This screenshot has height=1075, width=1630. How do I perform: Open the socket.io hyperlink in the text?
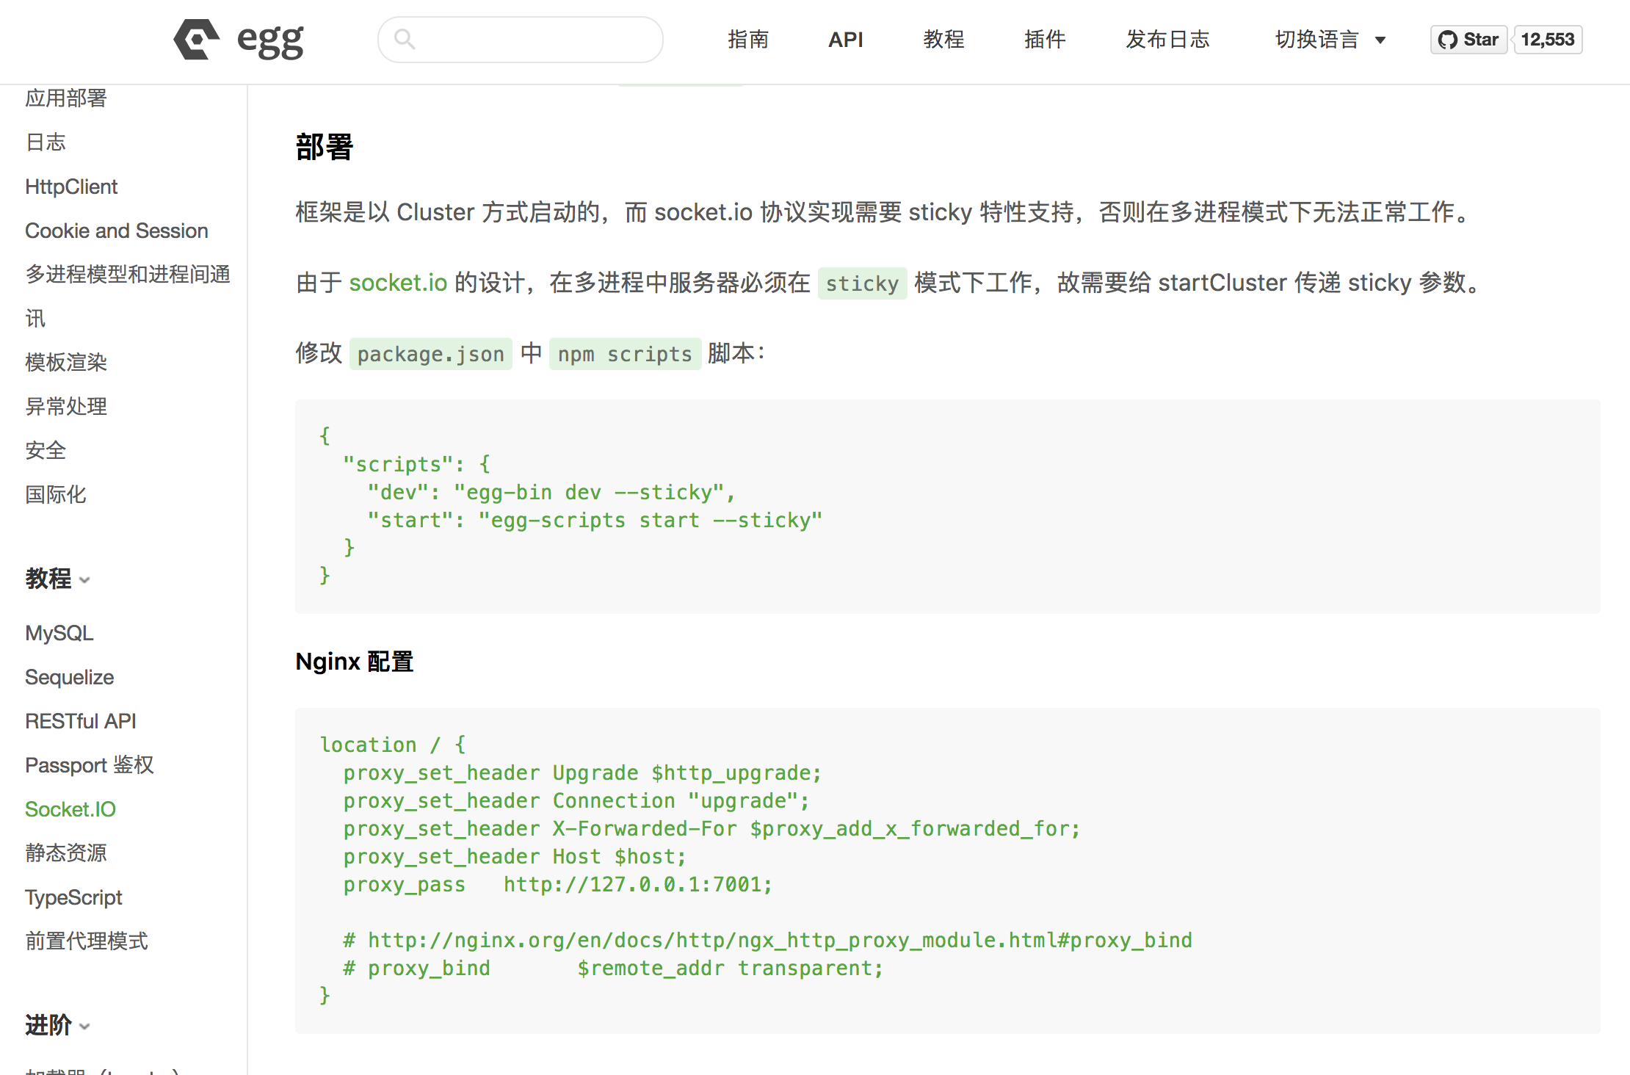coord(398,282)
